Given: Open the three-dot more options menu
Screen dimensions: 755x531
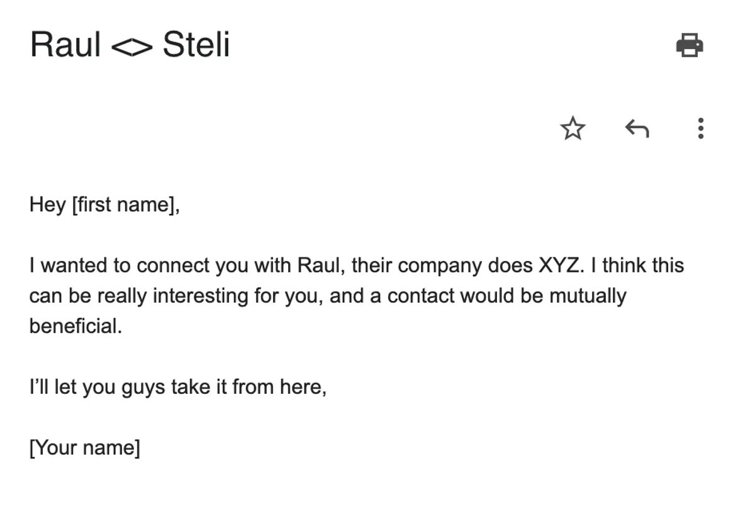Looking at the screenshot, I should 701,128.
